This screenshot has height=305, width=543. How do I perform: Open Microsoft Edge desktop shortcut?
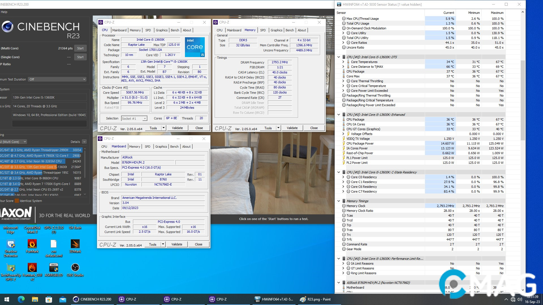pyautogui.click(x=11, y=229)
